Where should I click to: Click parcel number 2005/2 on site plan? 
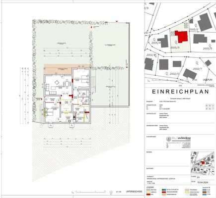pyautogui.click(x=194, y=29)
